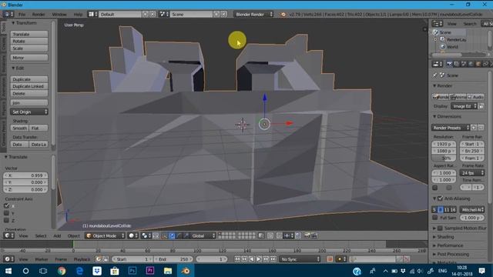
Task: Pin the Scene properties context
Action: [x=434, y=75]
